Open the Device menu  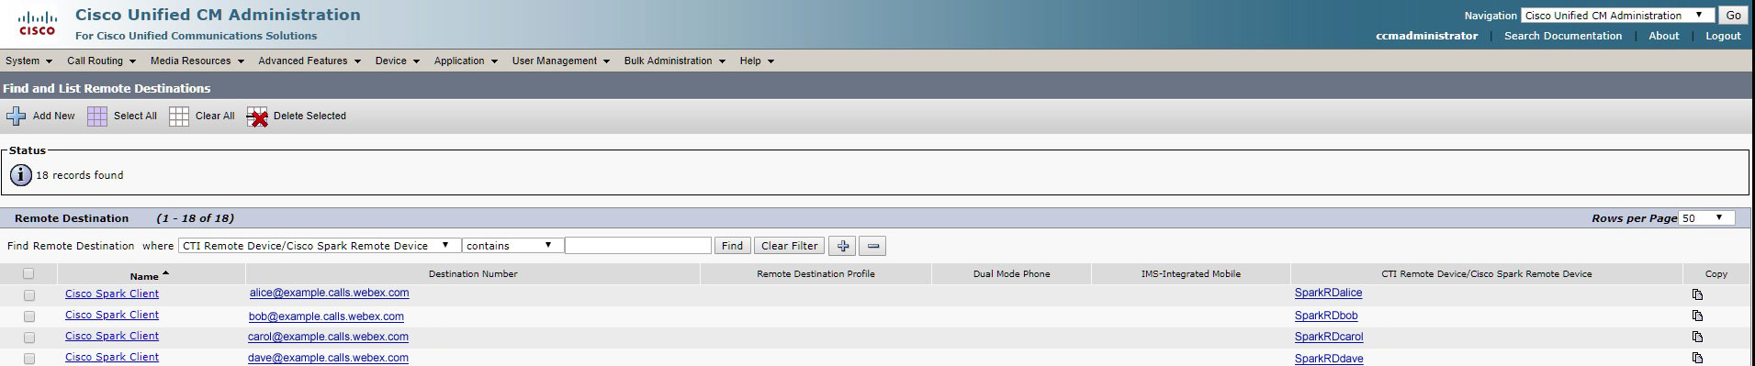(397, 61)
